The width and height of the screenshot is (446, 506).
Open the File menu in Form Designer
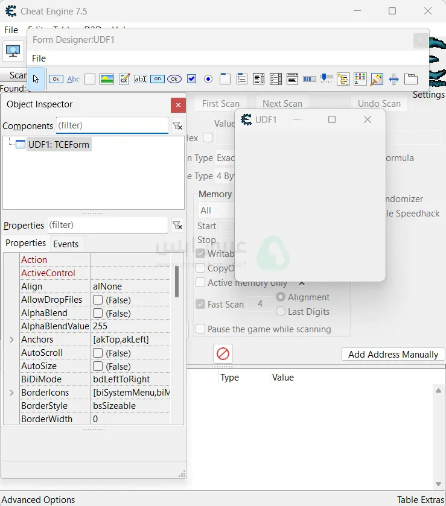(x=39, y=59)
